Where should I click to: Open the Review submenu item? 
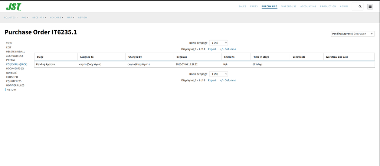click(x=83, y=18)
